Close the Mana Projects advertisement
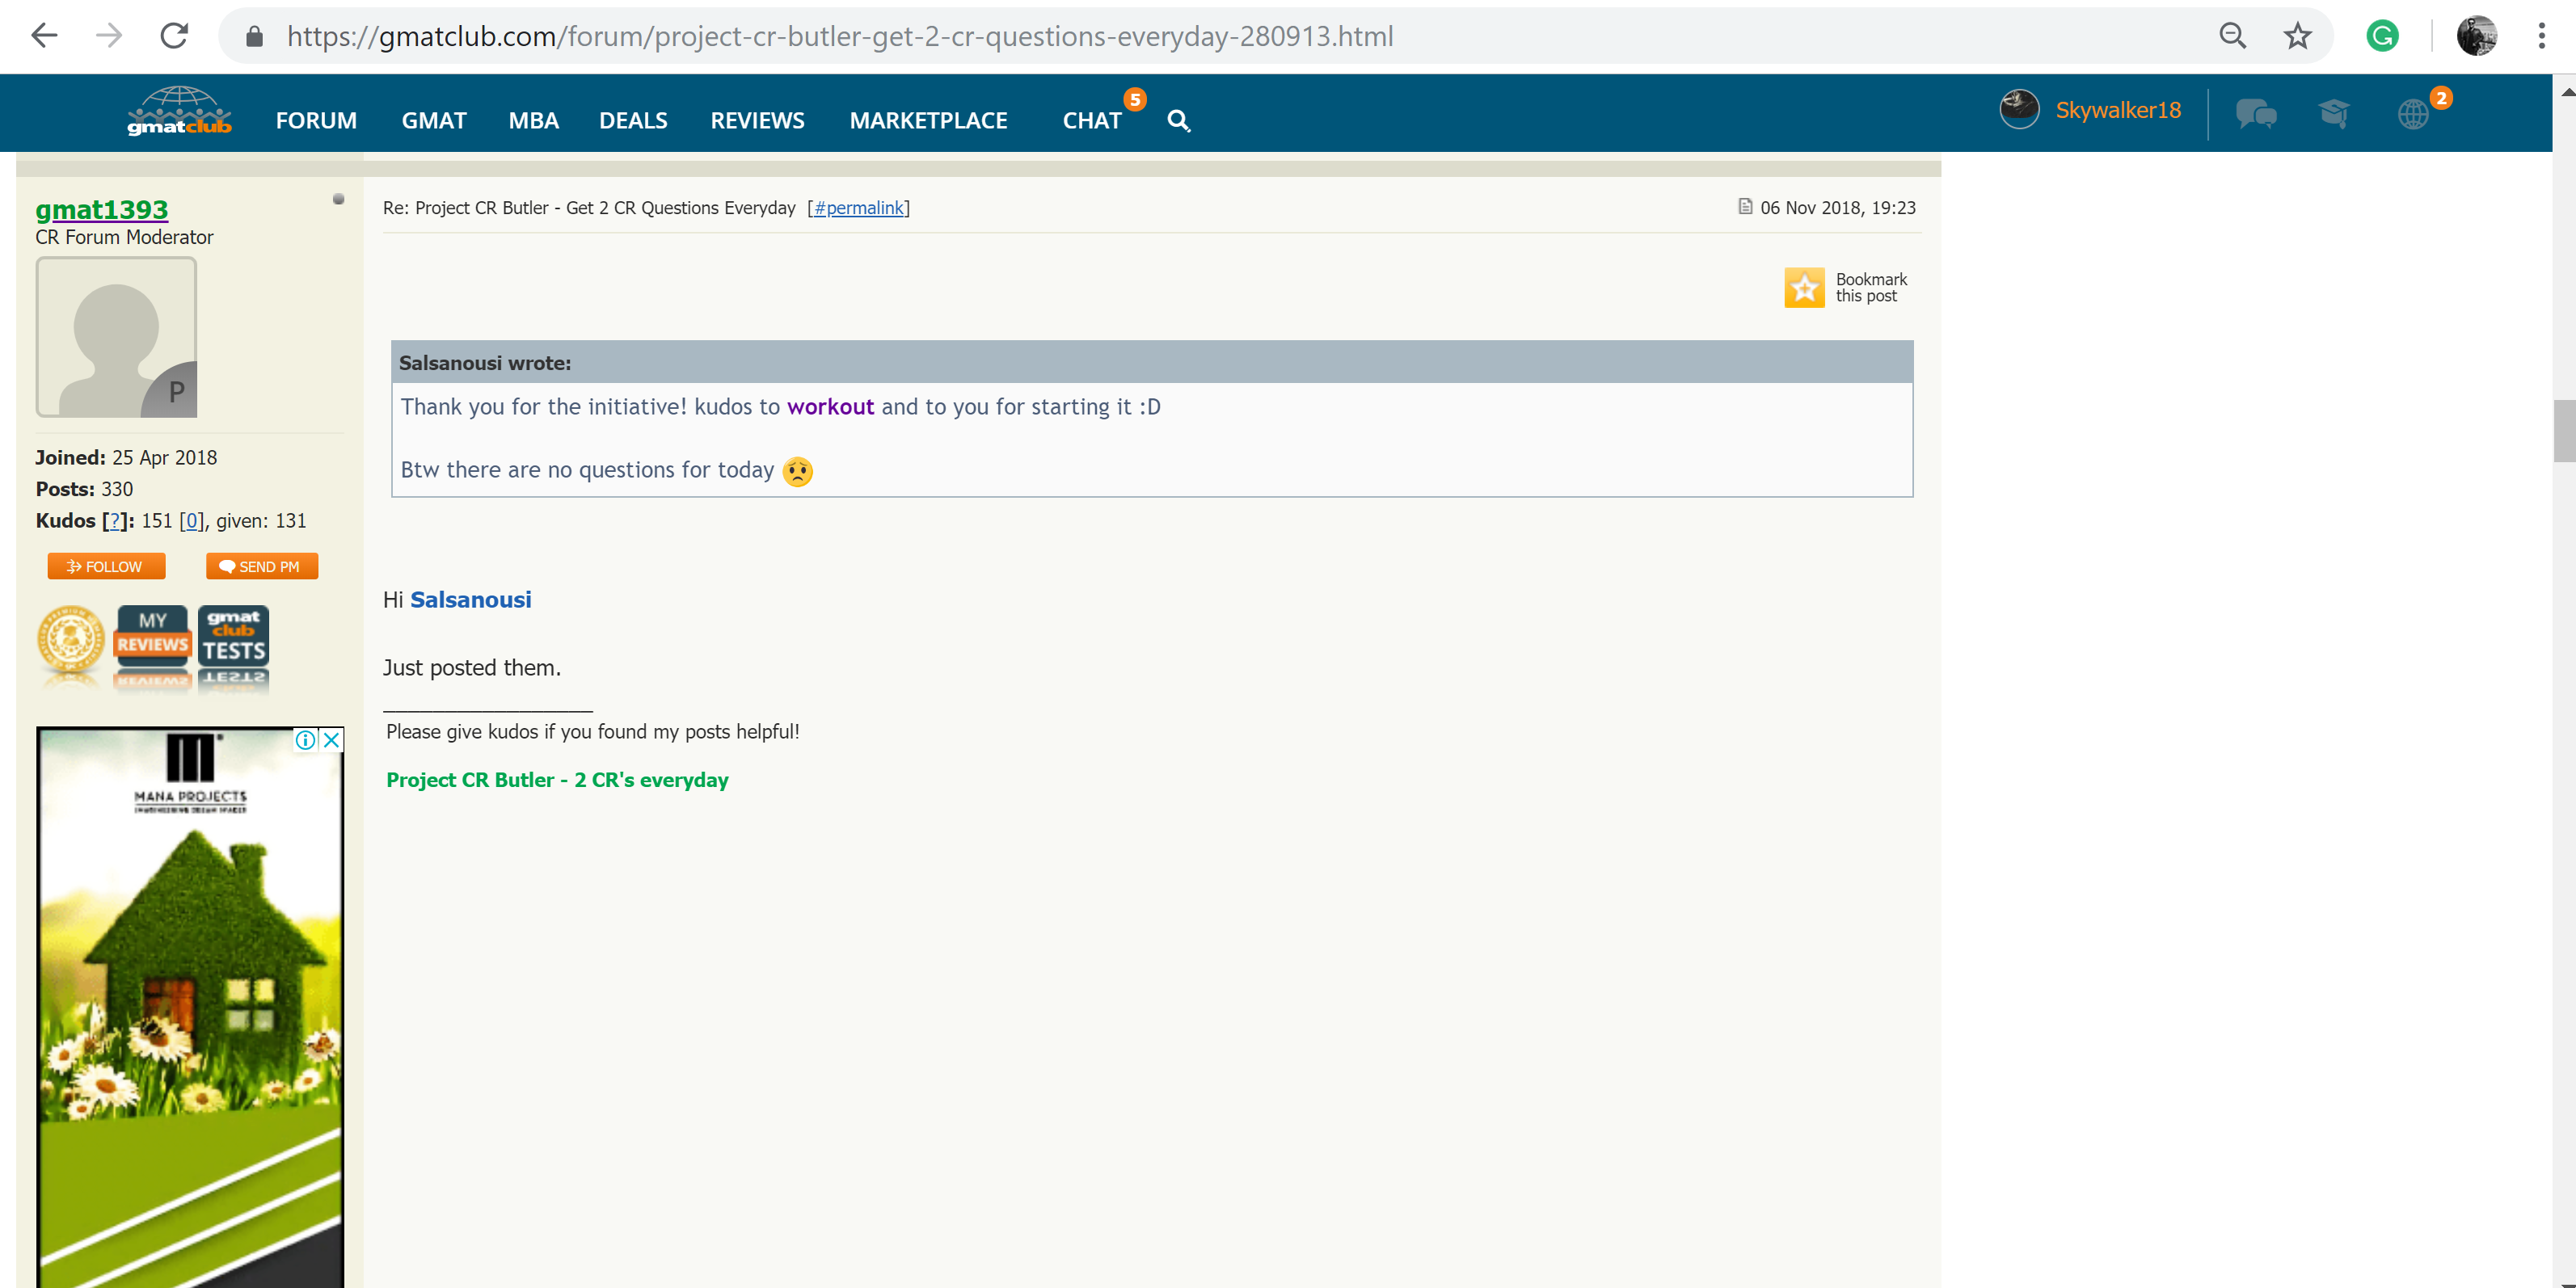2576x1288 pixels. tap(332, 740)
